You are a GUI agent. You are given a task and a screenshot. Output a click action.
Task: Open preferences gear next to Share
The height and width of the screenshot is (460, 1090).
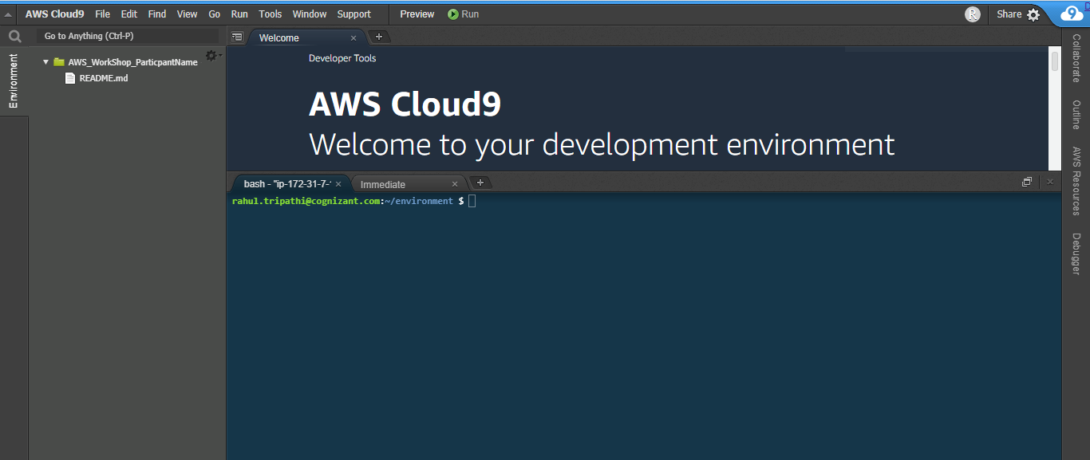tap(1033, 15)
